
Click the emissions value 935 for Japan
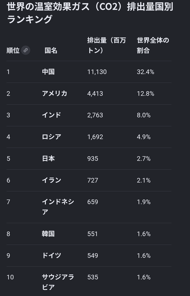pyautogui.click(x=92, y=159)
